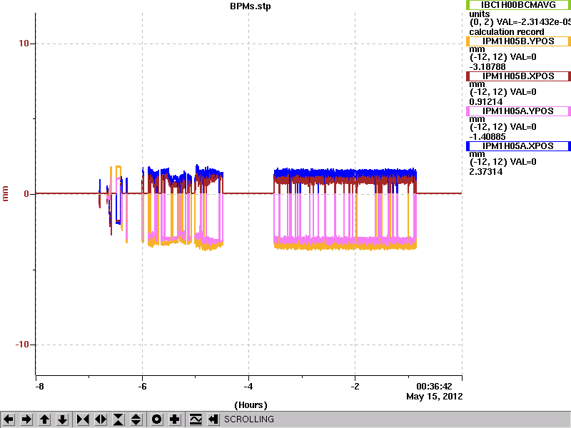571x428 pixels.
Task: Click the arrow-to-bar scrolling mode icon
Action: 213,419
